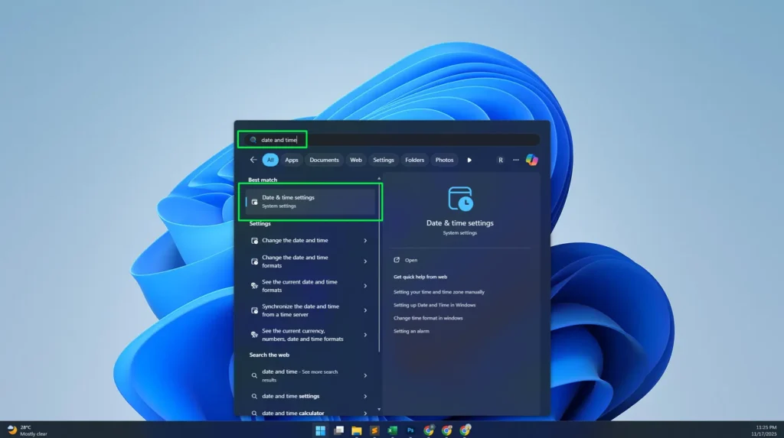The height and width of the screenshot is (438, 784).
Task: Open 'Setting up Date and Time in Windows'
Action: (435, 305)
